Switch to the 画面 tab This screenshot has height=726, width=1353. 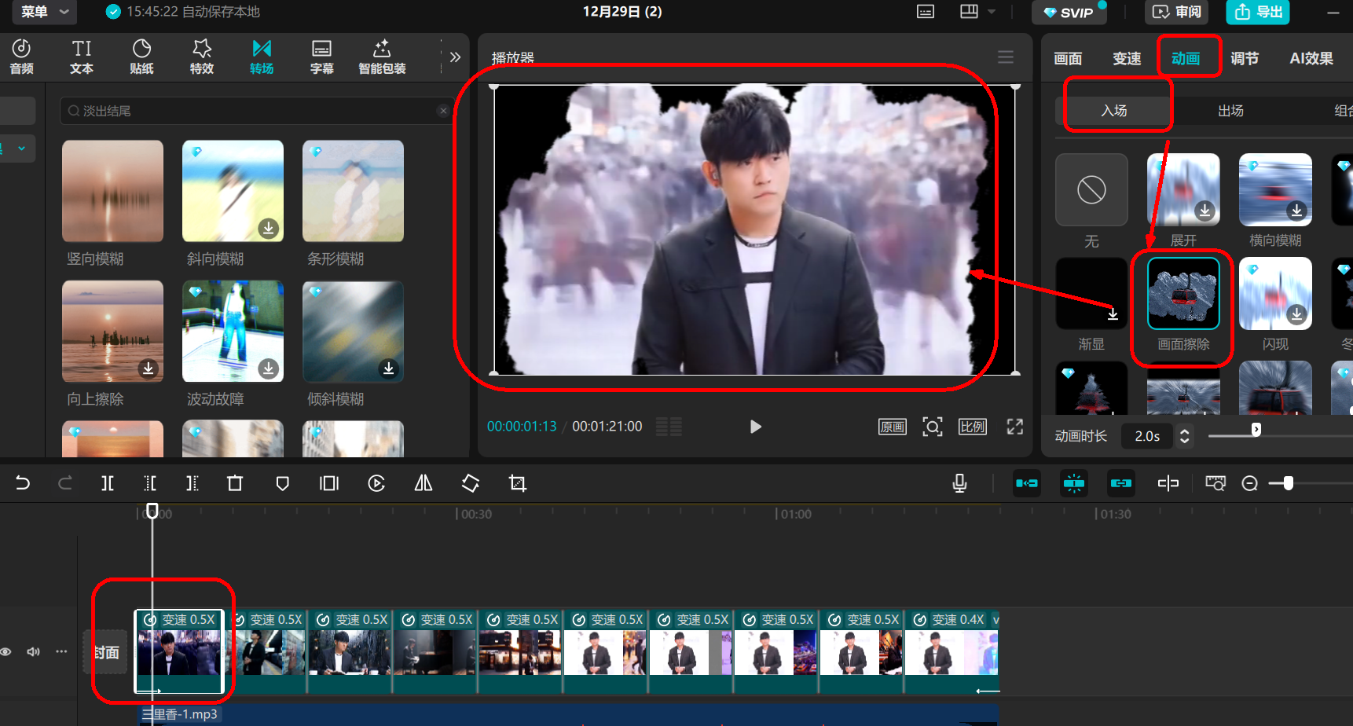pos(1068,58)
